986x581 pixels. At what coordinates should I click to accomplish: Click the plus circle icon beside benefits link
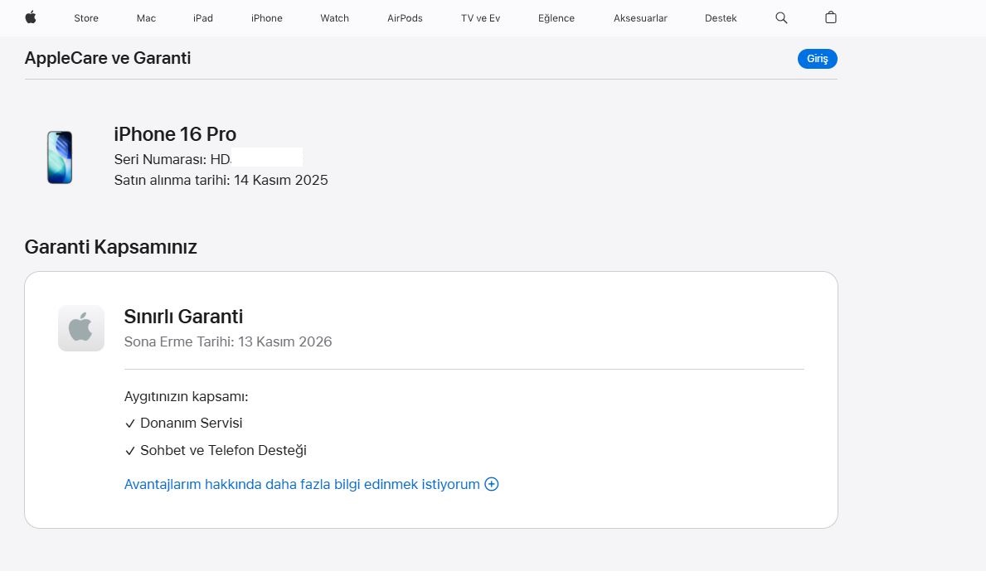[492, 484]
